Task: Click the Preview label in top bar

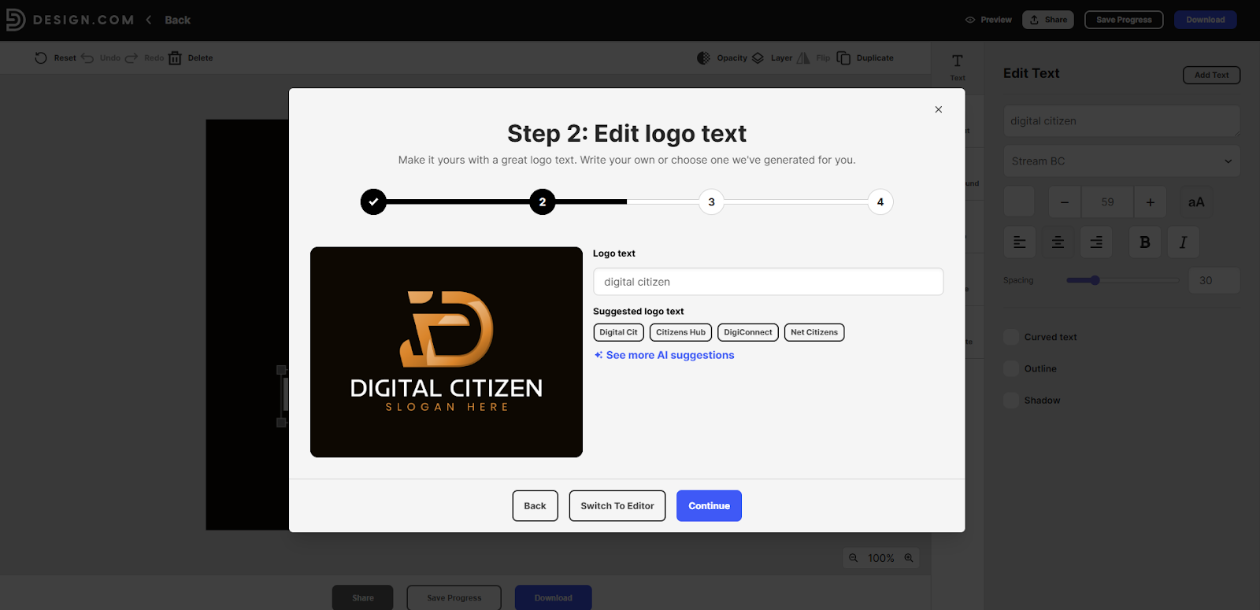Action: (x=996, y=20)
